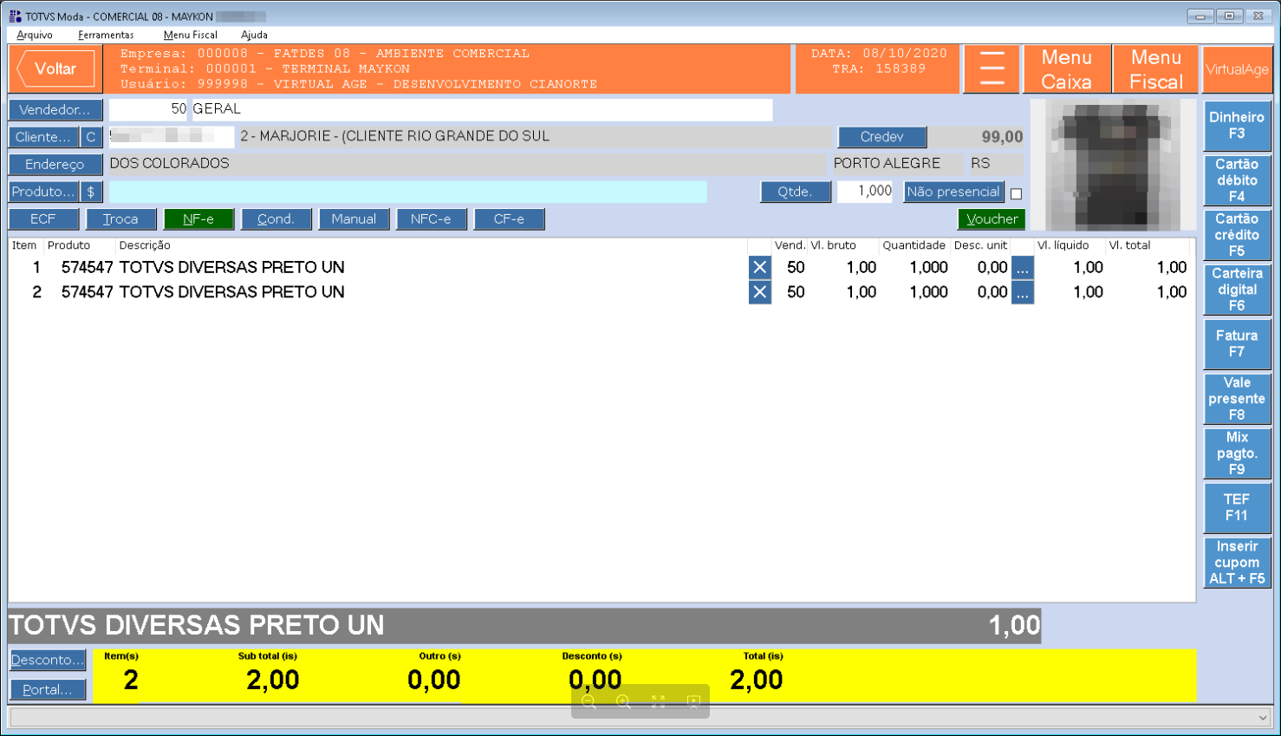Open the Menu Fiscal menu bar item
The image size is (1281, 736).
pos(190,35)
